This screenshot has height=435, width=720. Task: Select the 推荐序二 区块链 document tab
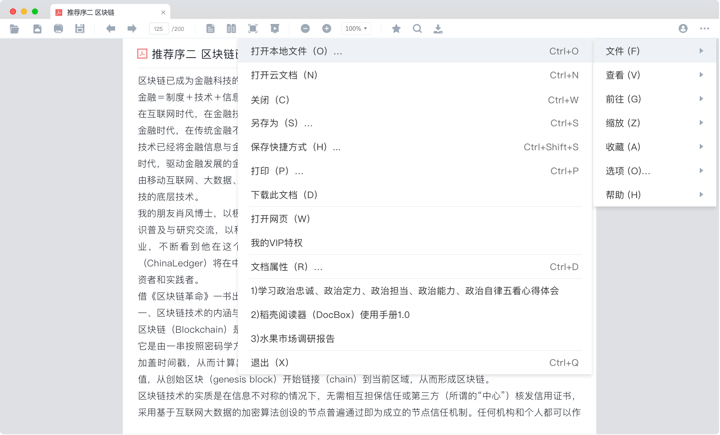pyautogui.click(x=111, y=12)
